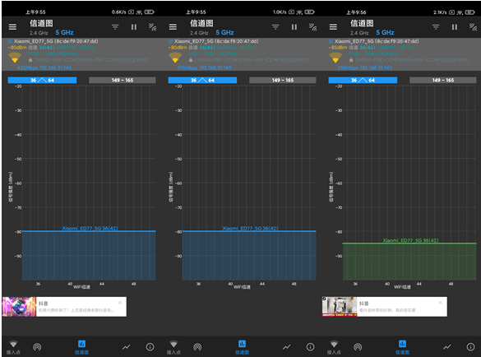481x357 pixels.
Task: Select 2.4 GHz band in right screenshot
Action: (359, 33)
